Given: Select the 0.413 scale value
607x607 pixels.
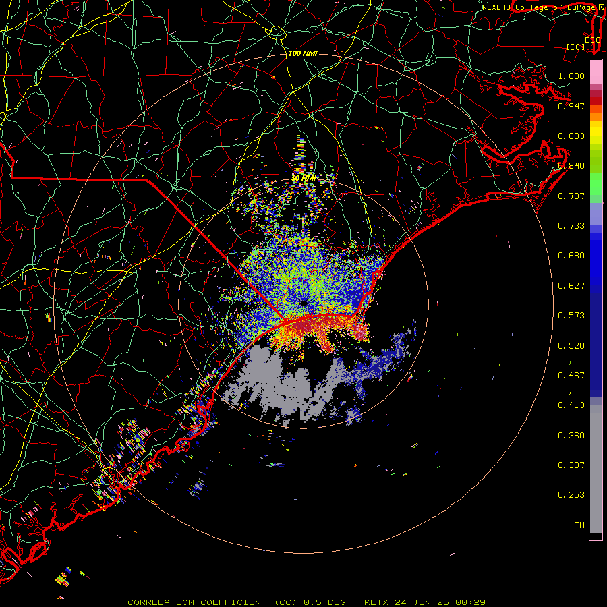Looking at the screenshot, I should (571, 405).
